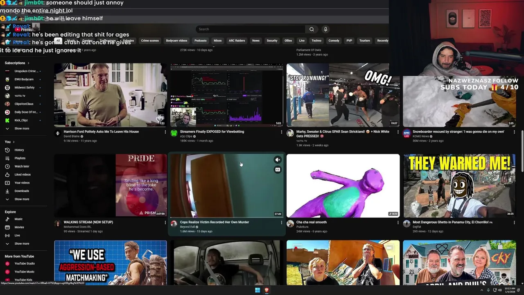Open options for Cha cha real smooth video
524x295 pixels.
coord(398,222)
